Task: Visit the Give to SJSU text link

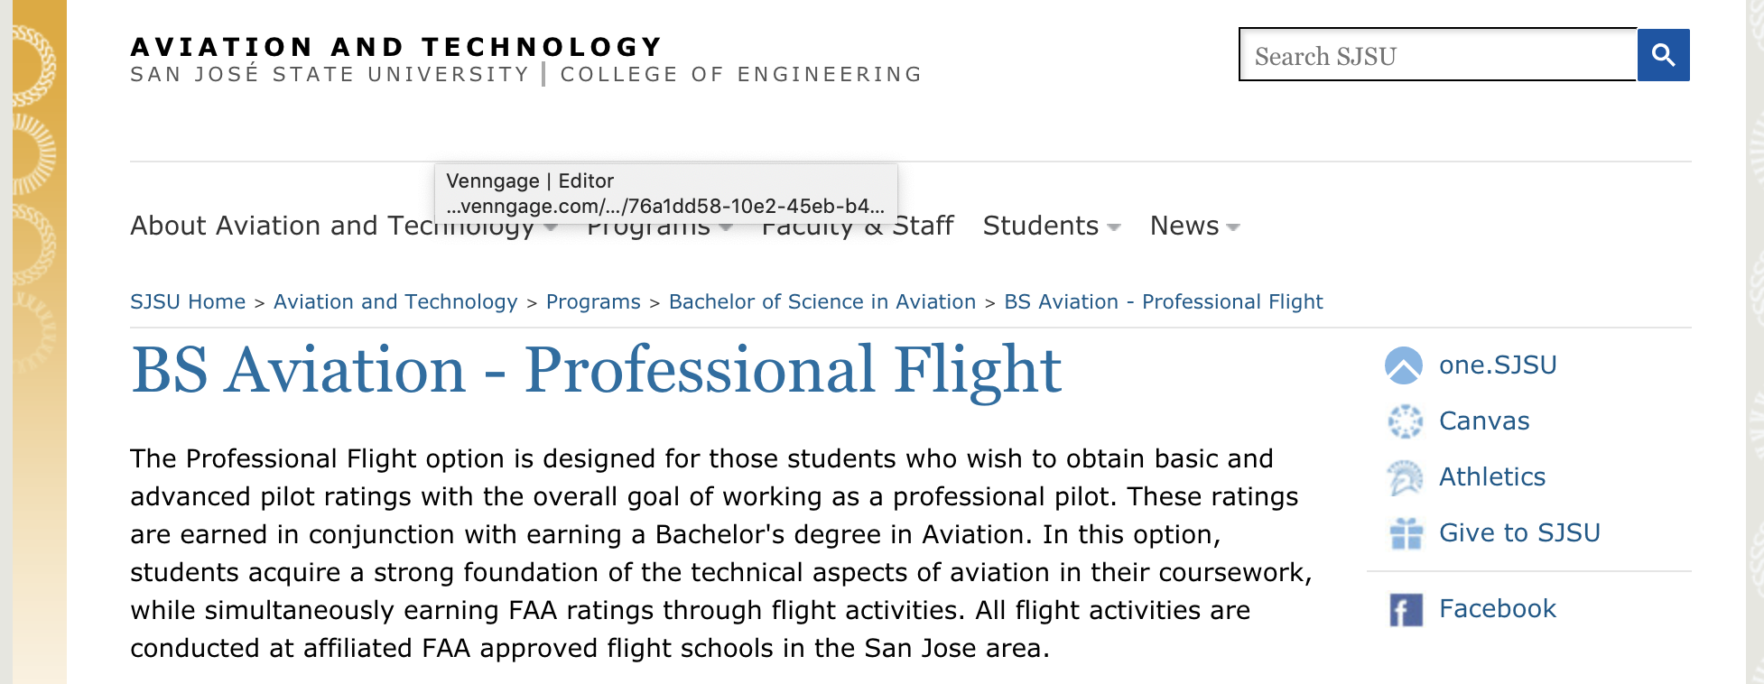Action: click(x=1518, y=533)
